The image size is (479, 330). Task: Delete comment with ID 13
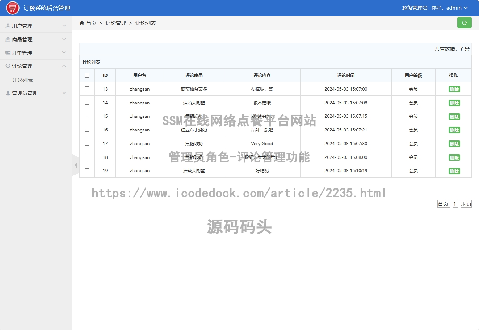coord(454,89)
